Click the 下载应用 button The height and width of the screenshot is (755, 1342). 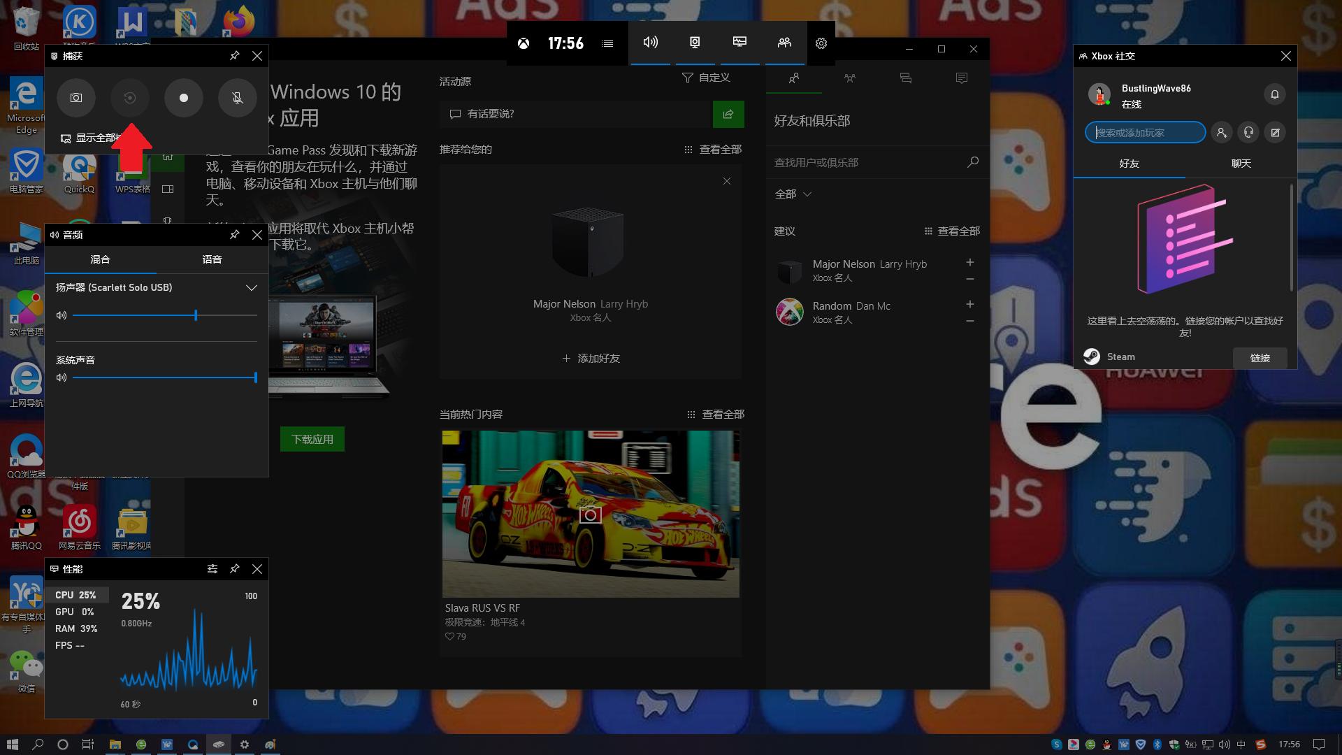coord(312,439)
